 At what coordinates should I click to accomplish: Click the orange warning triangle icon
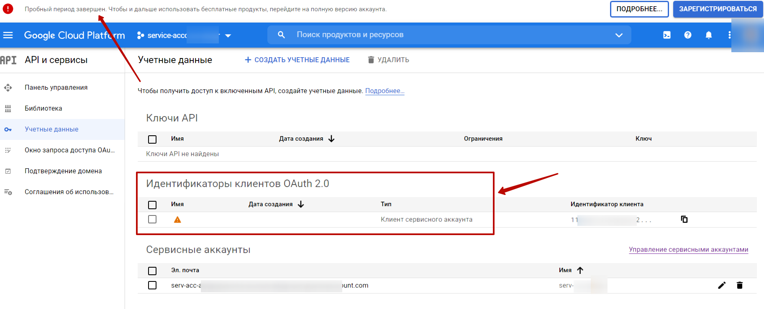click(177, 220)
